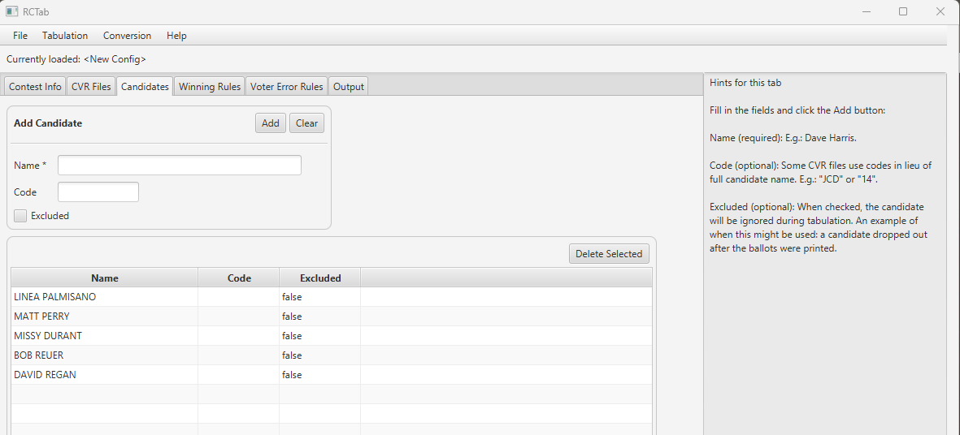Maximize the RCTab window
Image resolution: width=960 pixels, height=435 pixels.
coord(903,11)
